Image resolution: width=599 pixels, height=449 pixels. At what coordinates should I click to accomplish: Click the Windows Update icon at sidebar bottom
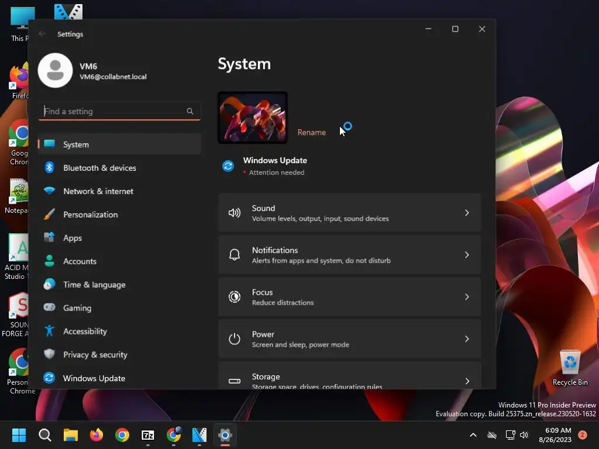pyautogui.click(x=49, y=378)
